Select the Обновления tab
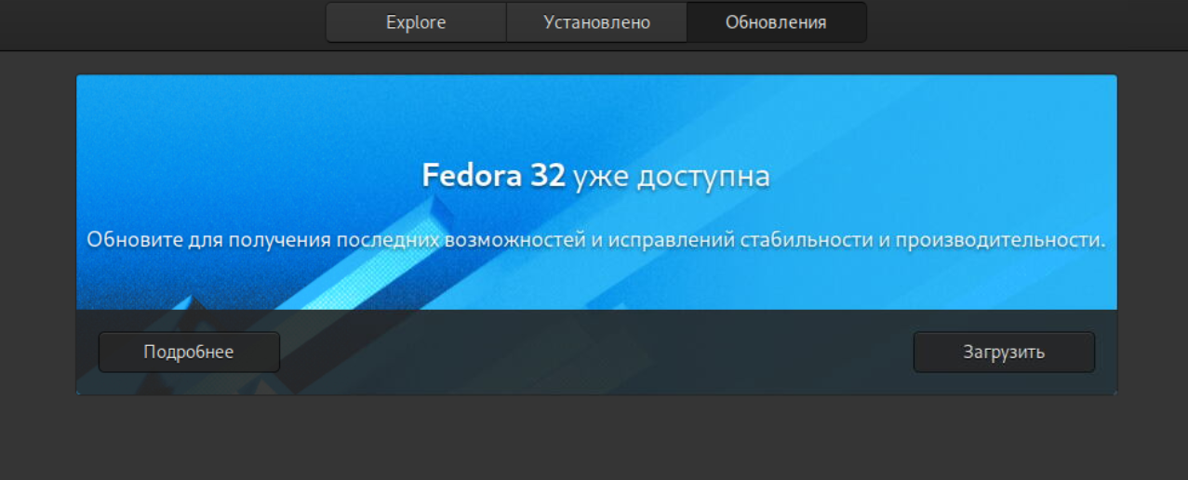This screenshot has height=480, width=1188. (x=776, y=22)
